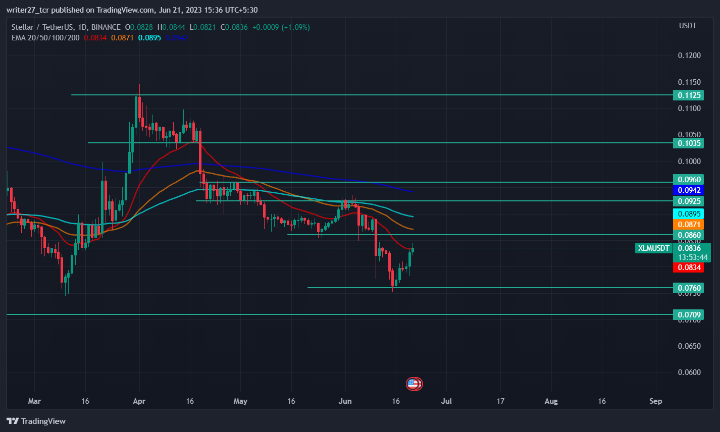Click the 0.1125 price level tag
The height and width of the screenshot is (432, 720).
[689, 95]
